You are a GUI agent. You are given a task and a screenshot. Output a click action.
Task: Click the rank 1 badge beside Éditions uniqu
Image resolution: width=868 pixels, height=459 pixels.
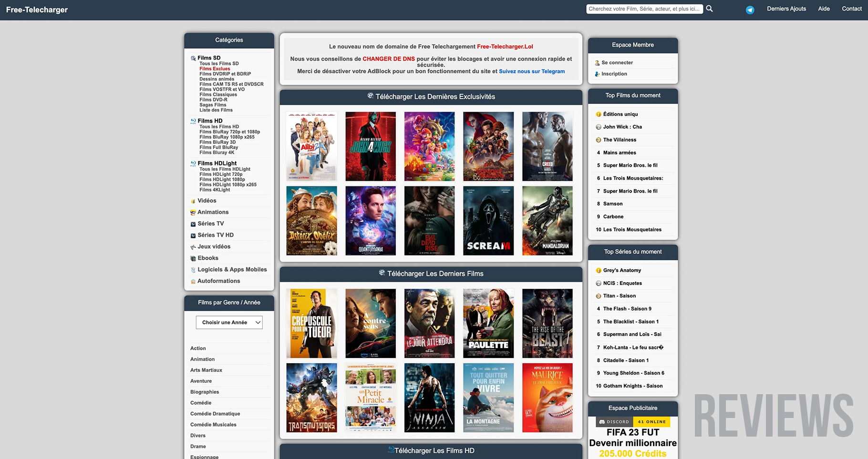tap(599, 114)
